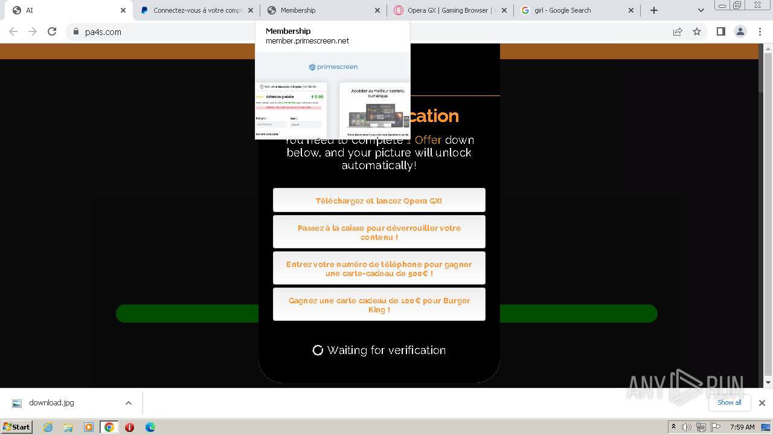Close the AI tab
The image size is (773, 435).
point(123,10)
